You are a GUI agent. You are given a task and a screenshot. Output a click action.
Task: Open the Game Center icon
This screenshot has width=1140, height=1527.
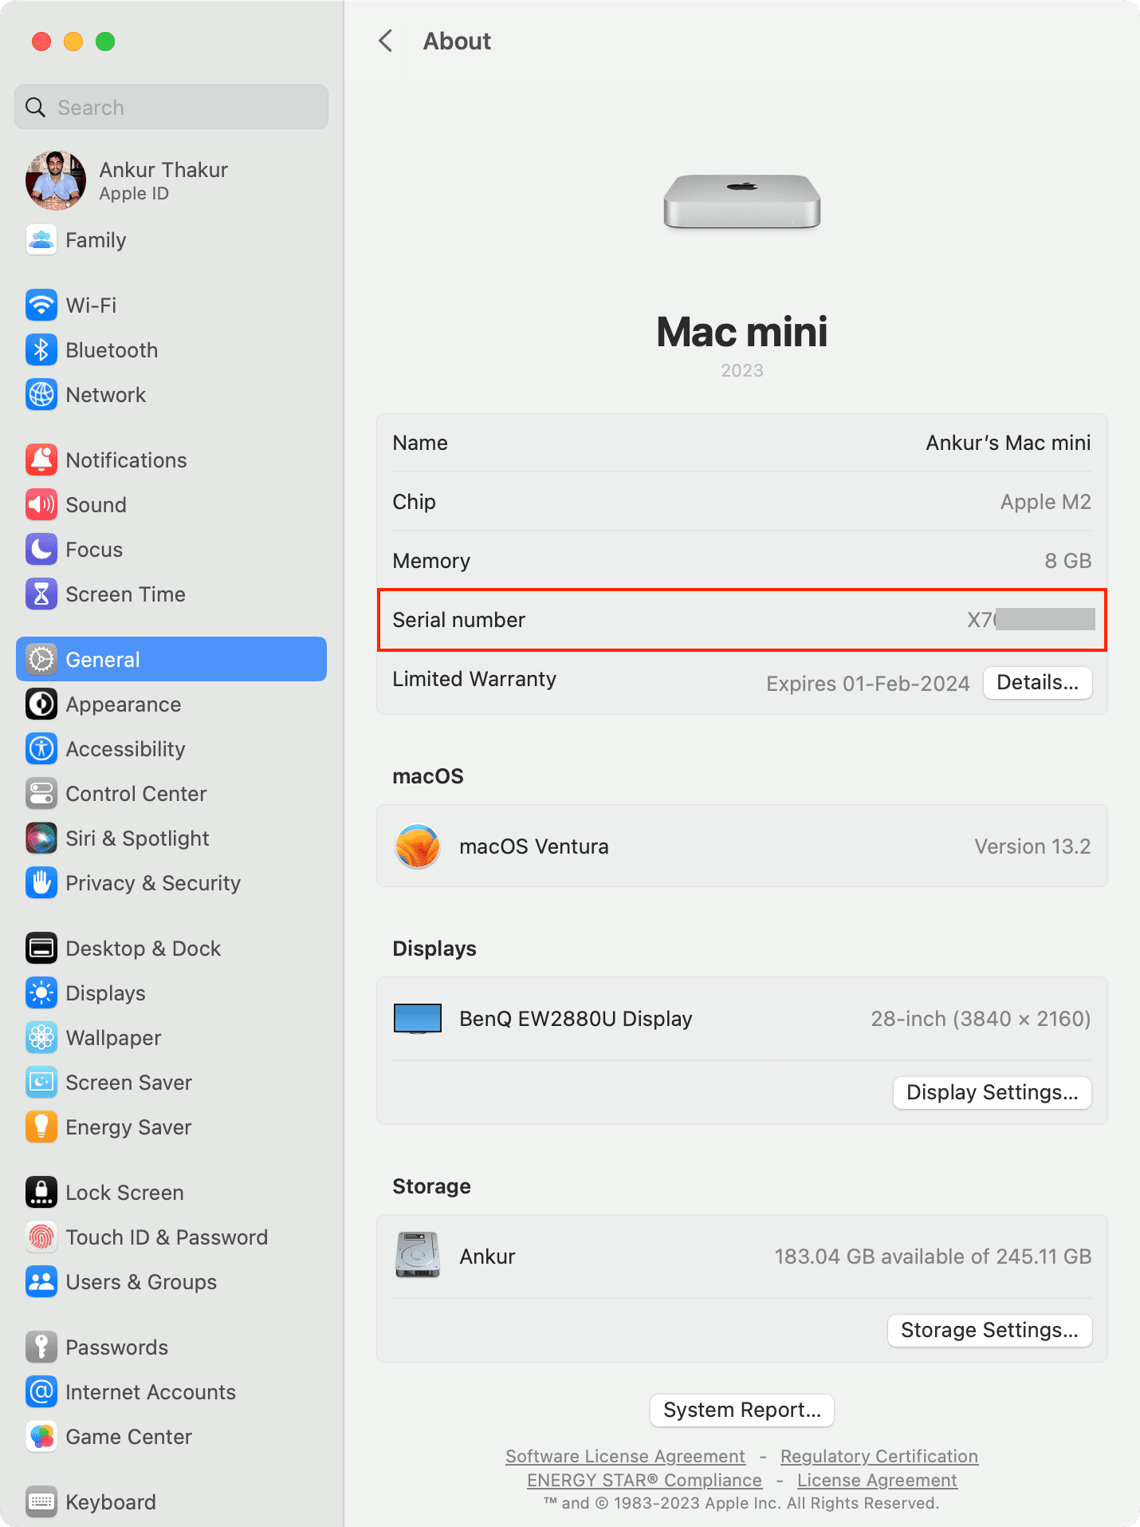pos(41,1436)
